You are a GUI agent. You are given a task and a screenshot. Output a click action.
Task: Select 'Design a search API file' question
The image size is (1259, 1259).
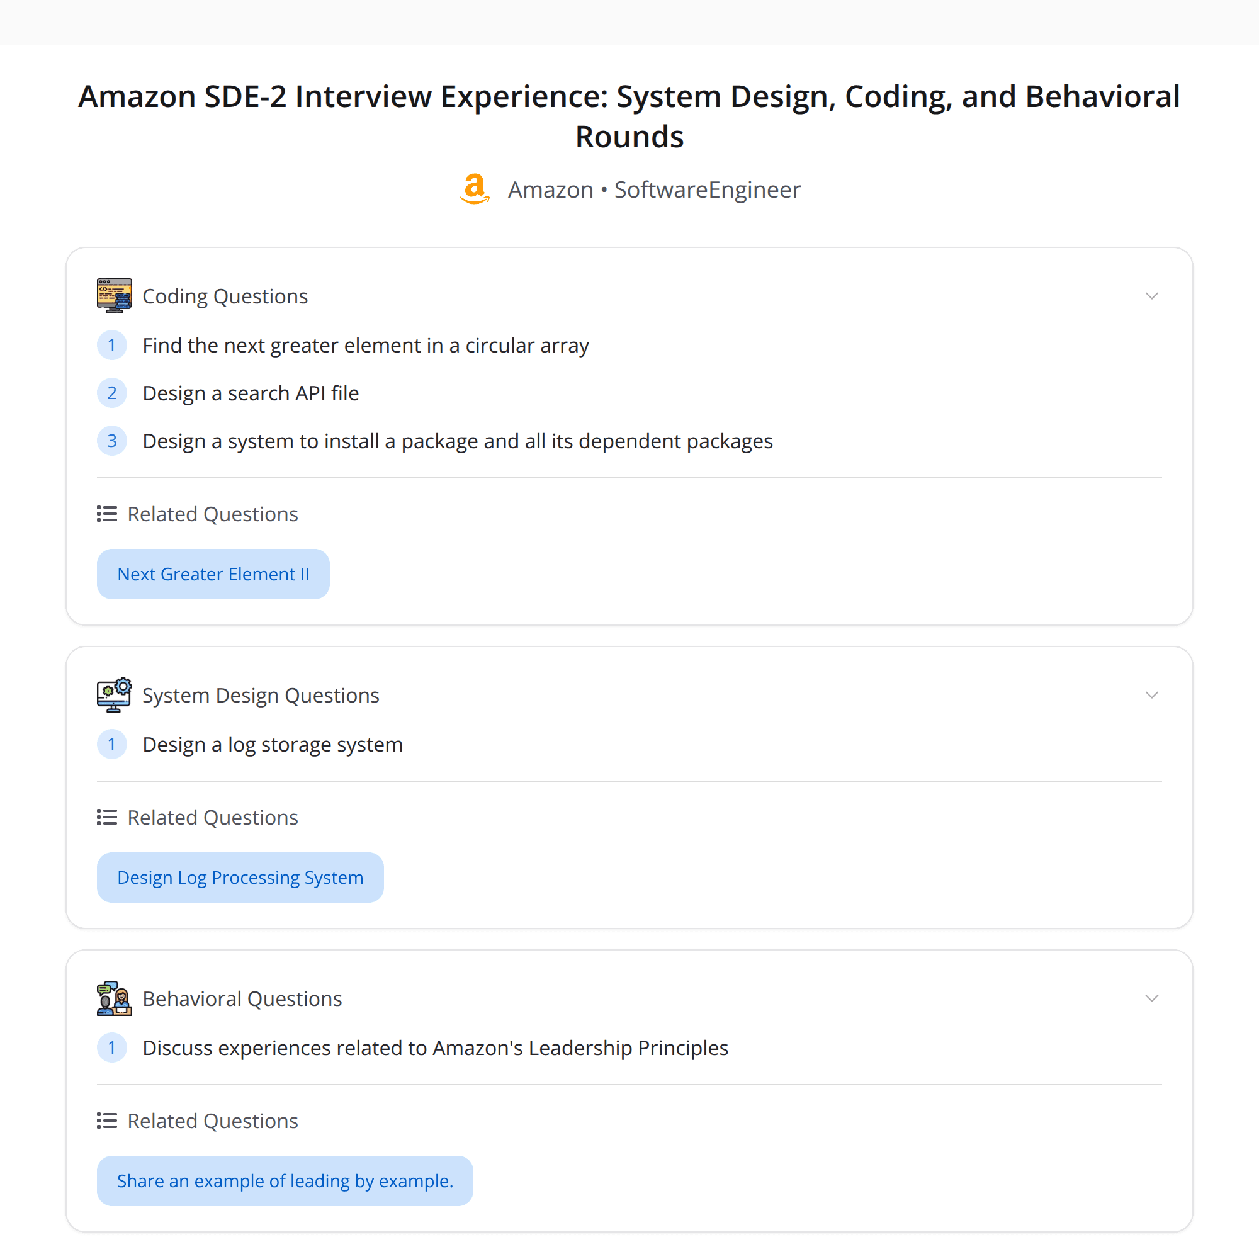251,393
